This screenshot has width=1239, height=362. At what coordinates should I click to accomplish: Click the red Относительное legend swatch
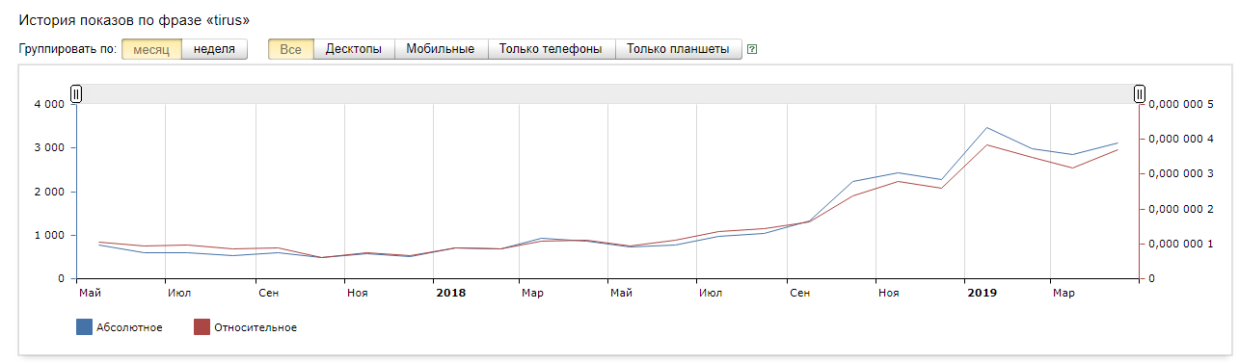pos(202,328)
